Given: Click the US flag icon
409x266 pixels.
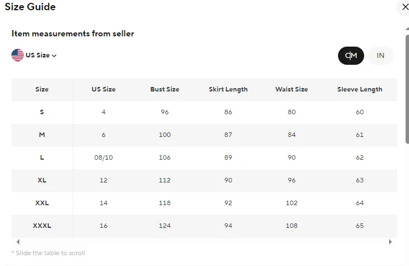Looking at the screenshot, I should pos(18,55).
